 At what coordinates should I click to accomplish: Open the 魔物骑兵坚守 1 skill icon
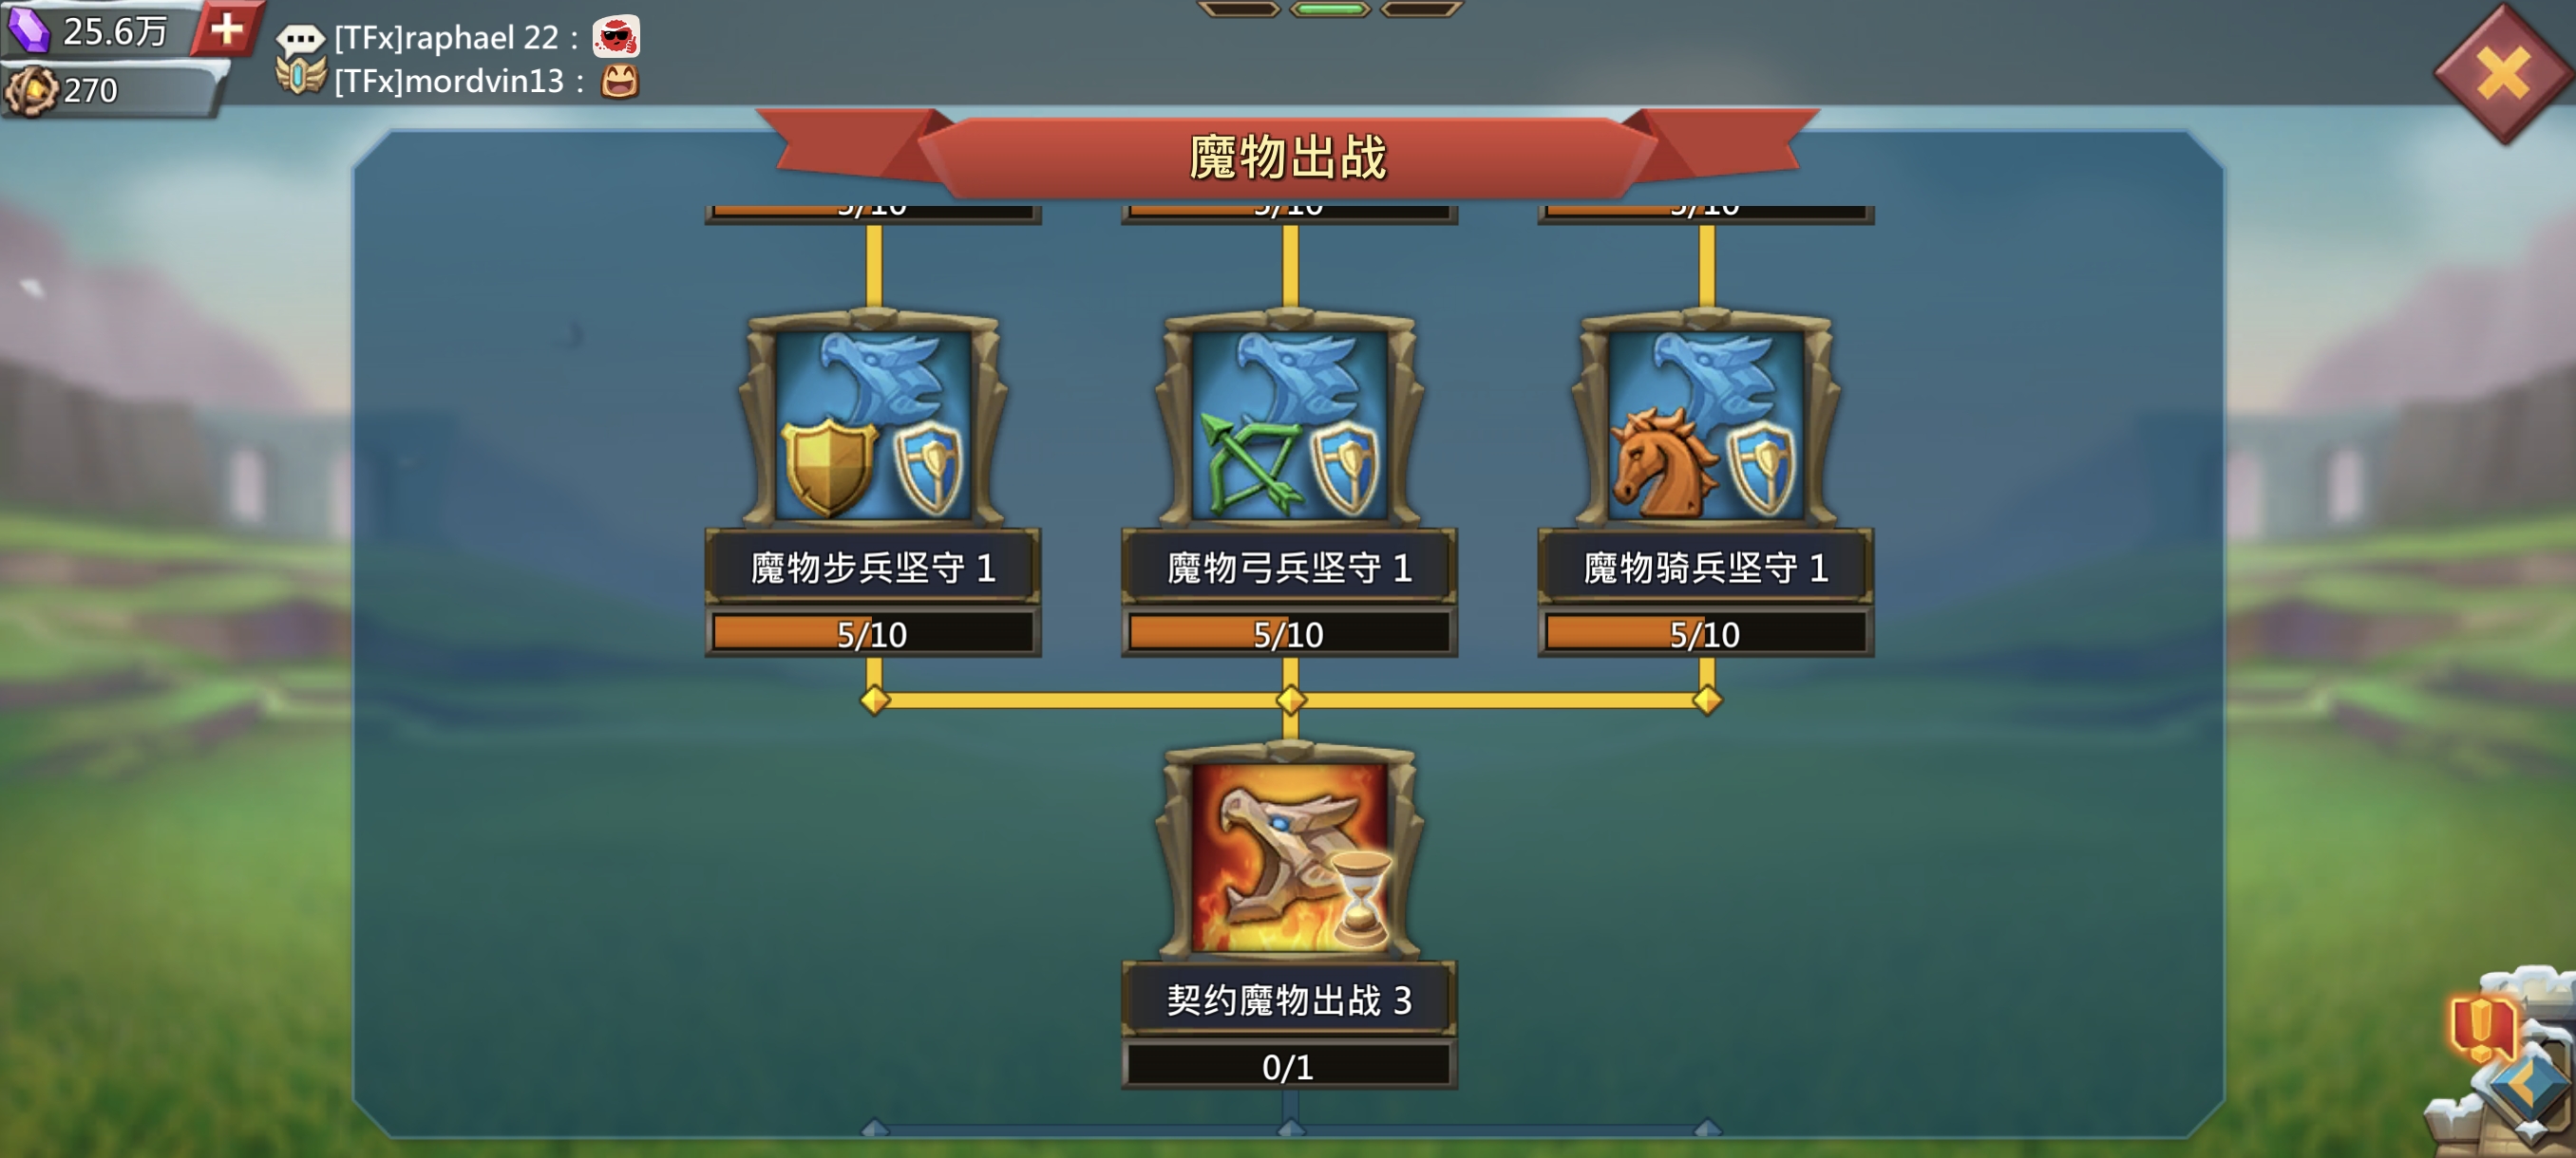(1706, 420)
